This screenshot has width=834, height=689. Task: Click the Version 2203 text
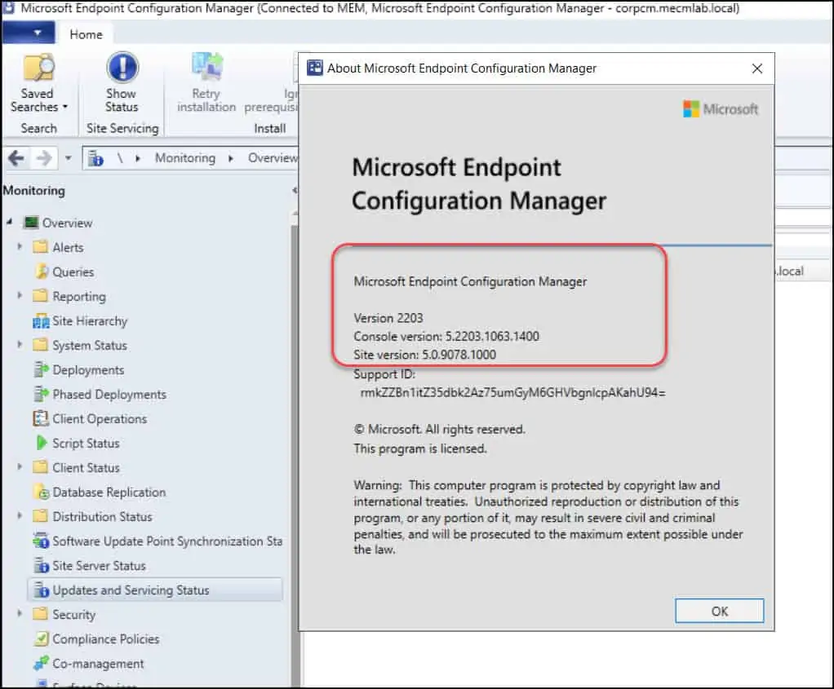click(388, 318)
